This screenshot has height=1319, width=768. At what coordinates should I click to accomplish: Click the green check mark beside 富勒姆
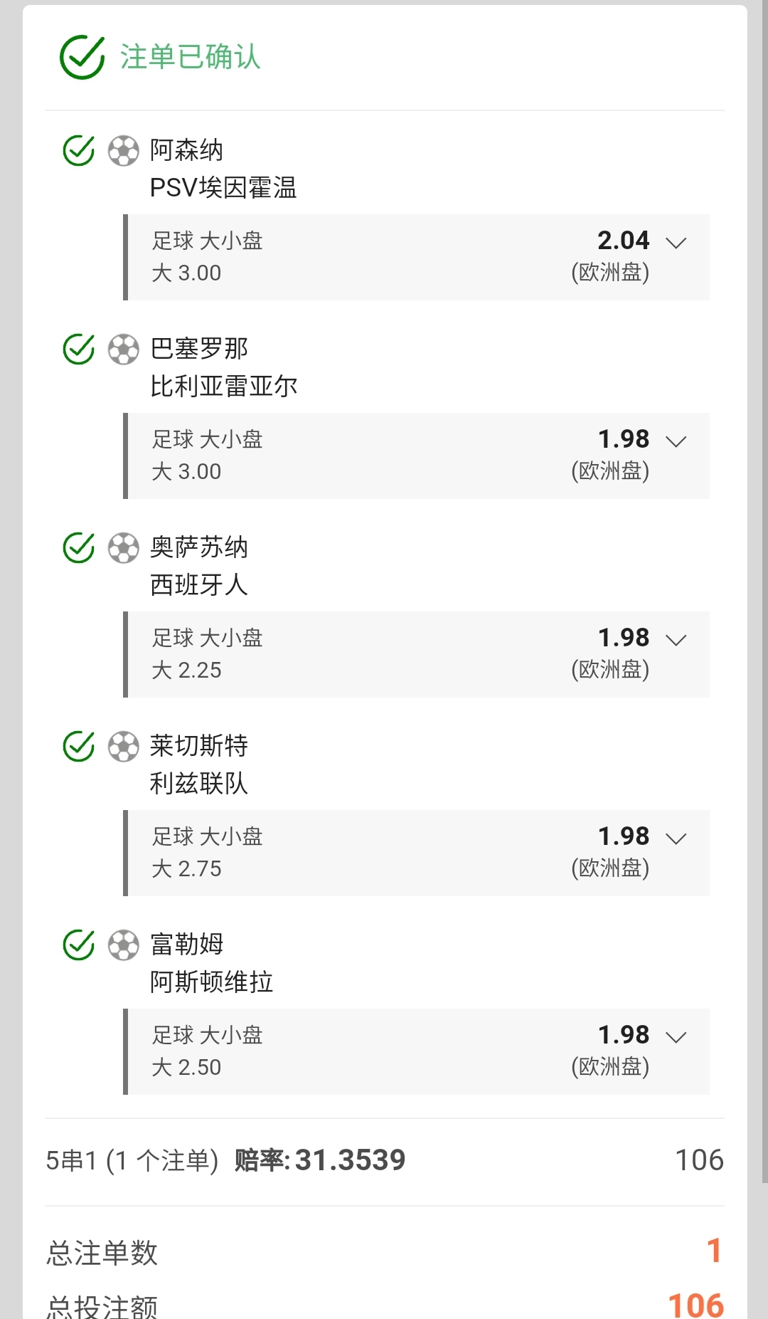(78, 945)
